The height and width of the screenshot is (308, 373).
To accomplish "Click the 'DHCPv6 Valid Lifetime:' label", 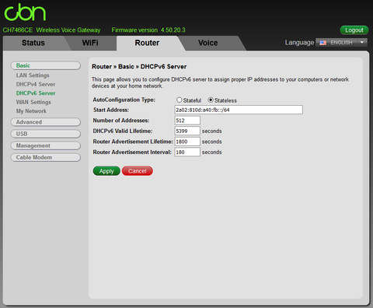I will point(123,131).
